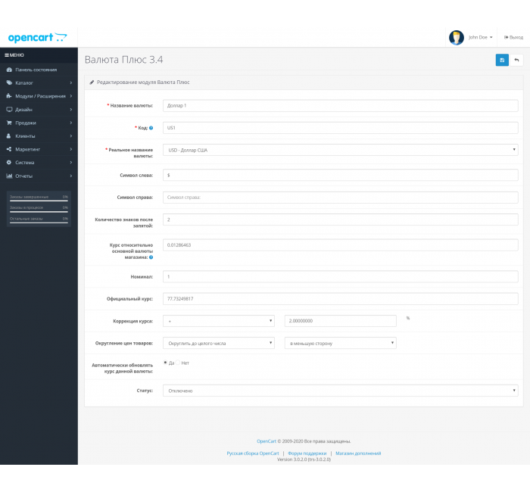Viewport: 530px width, 492px height.
Task: Open Реальное название валюты dropdown
Action: tap(341, 150)
